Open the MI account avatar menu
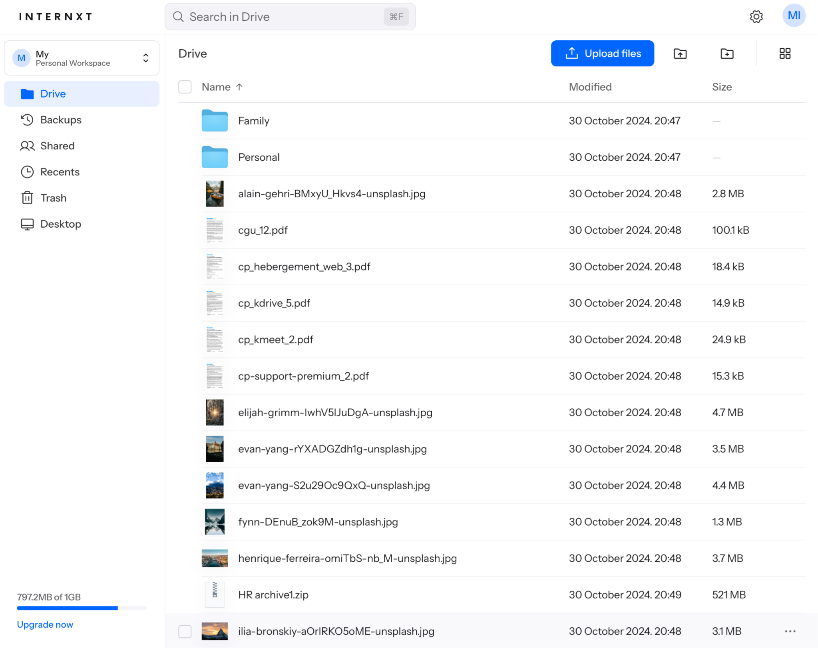This screenshot has height=648, width=818. (794, 16)
